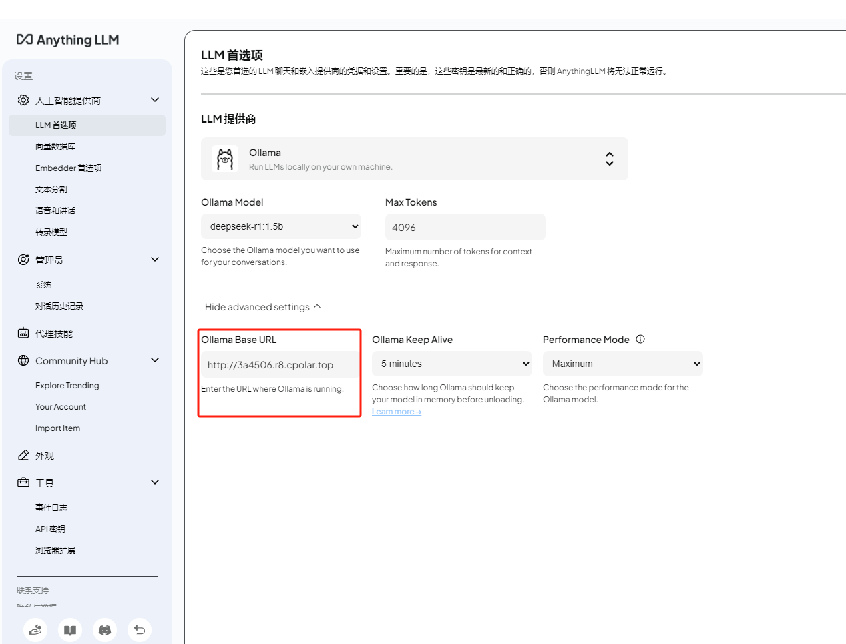Click the pencil icon beside 外观
This screenshot has width=846, height=644.
(x=23, y=455)
